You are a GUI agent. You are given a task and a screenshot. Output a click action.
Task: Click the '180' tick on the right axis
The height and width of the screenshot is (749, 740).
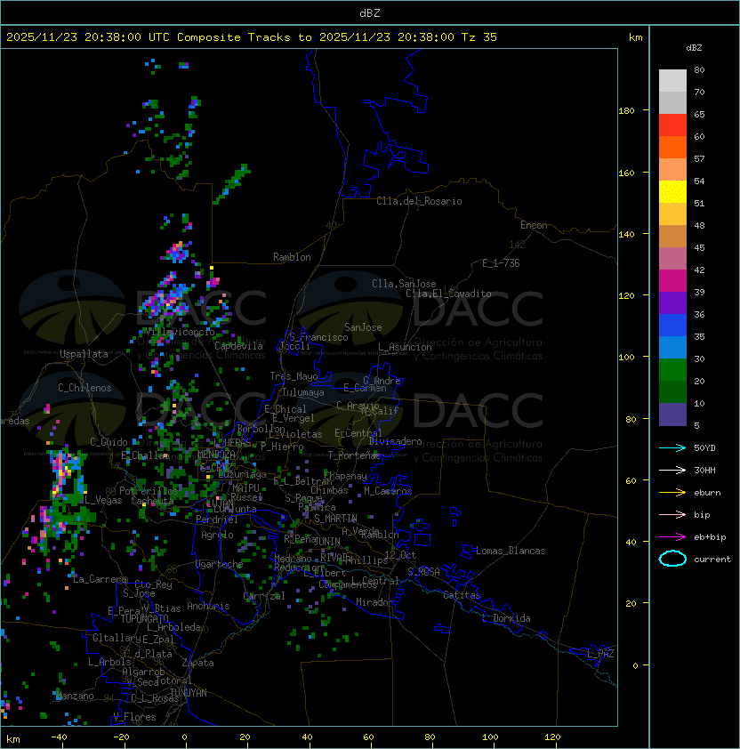pyautogui.click(x=626, y=111)
